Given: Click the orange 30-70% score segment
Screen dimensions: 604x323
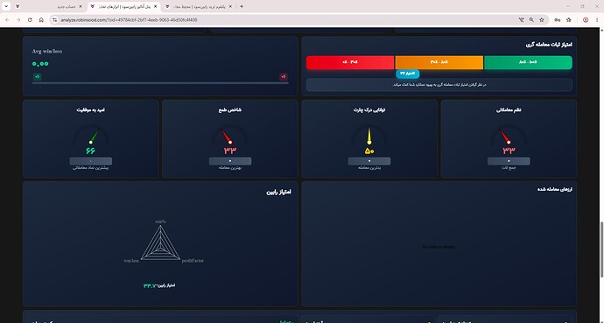Looking at the screenshot, I should pyautogui.click(x=439, y=62).
